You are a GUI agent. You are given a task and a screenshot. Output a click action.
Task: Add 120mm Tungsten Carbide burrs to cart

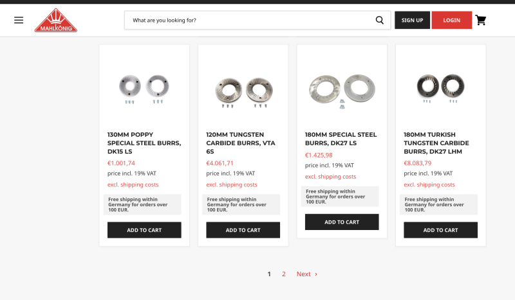243,230
